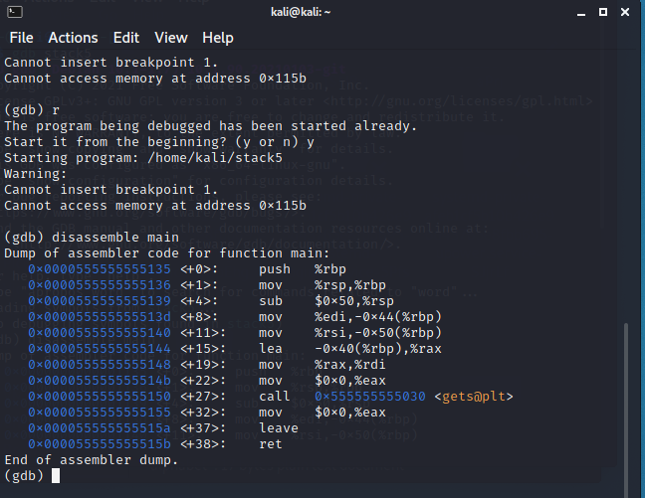645x498 pixels.
Task: Open the File menu
Action: pos(21,38)
